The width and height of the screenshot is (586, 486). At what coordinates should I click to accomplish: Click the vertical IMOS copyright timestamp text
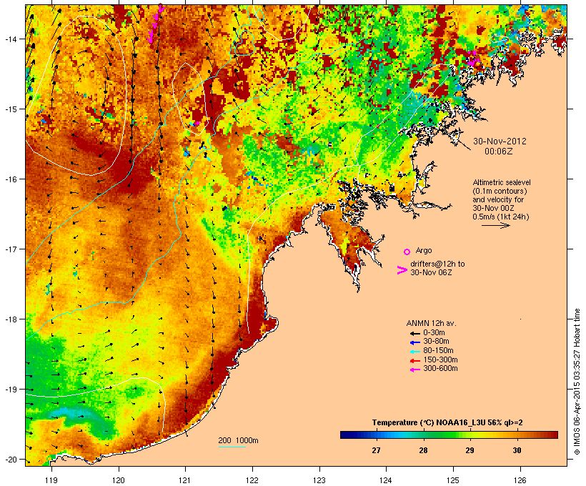[x=577, y=382]
